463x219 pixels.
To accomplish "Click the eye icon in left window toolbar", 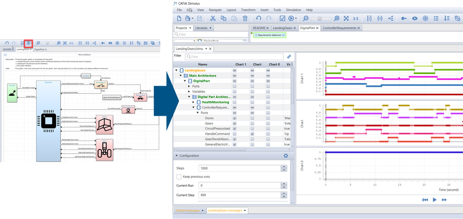I will click(x=110, y=43).
